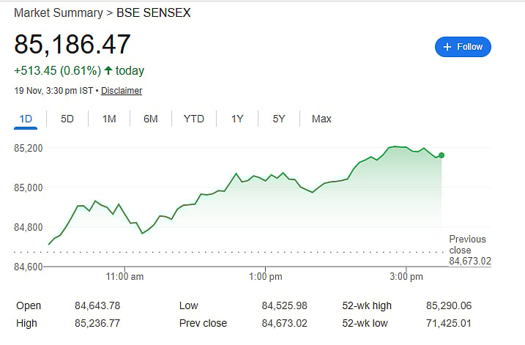Click the green up-arrow change indicator
Image resolution: width=525 pixels, height=345 pixels.
click(x=108, y=71)
